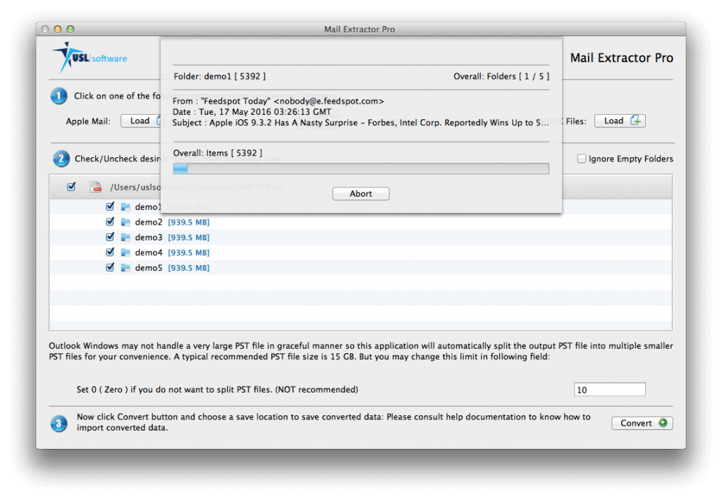This screenshot has width=722, height=499.
Task: Uncheck the demo4 folder
Action: point(110,252)
